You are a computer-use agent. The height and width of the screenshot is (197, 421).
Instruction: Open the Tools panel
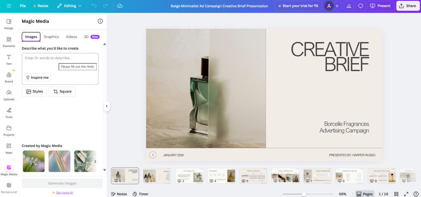pos(9,113)
